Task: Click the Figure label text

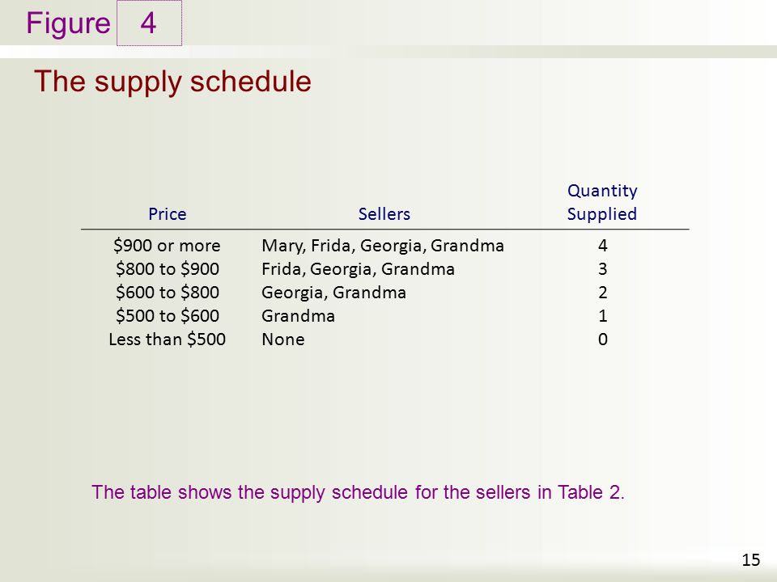Action: click(68, 23)
